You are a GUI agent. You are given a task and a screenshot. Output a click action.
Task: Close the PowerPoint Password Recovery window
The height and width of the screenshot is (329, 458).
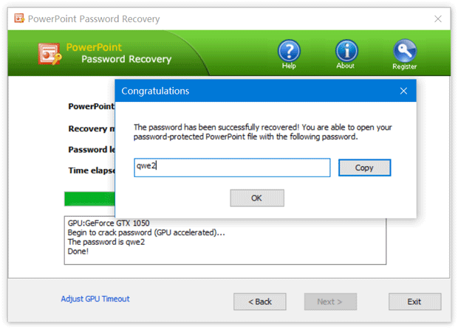(x=438, y=18)
